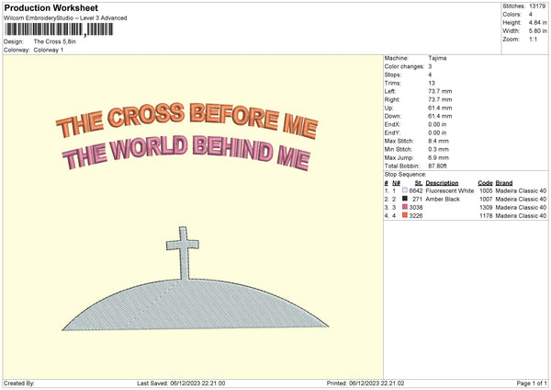The image size is (551, 390).
Task: Click the Description column header
Action: tap(442, 182)
